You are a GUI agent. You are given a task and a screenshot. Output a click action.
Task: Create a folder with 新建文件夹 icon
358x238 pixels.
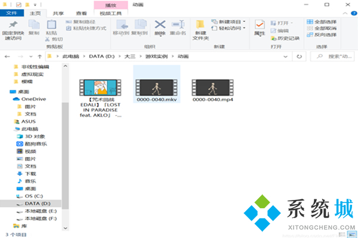[200, 27]
